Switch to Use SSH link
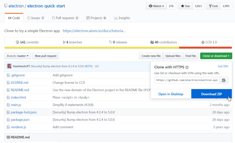Viewport: 235px width, 143px height. [223, 66]
